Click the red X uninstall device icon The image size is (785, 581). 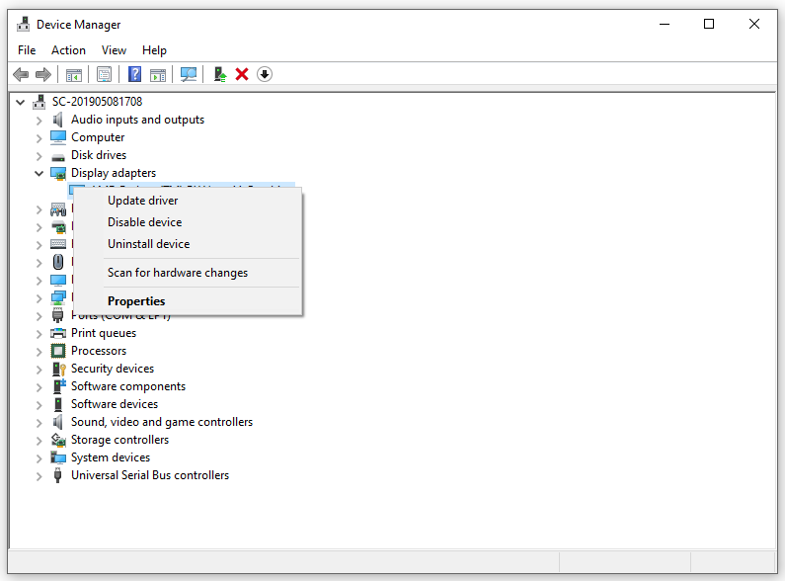(x=242, y=75)
